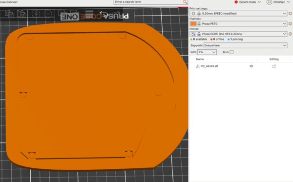
Task: Click the variable layer height icon
Action: (x=89, y=14)
